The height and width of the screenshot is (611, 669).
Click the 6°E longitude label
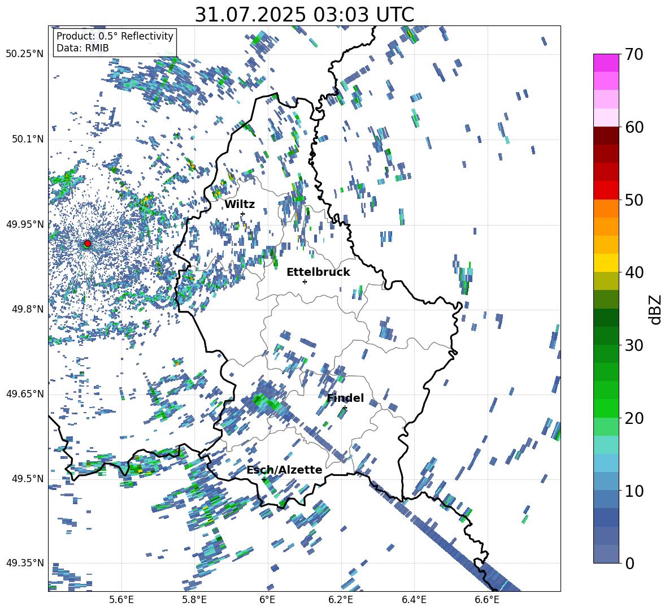(267, 600)
